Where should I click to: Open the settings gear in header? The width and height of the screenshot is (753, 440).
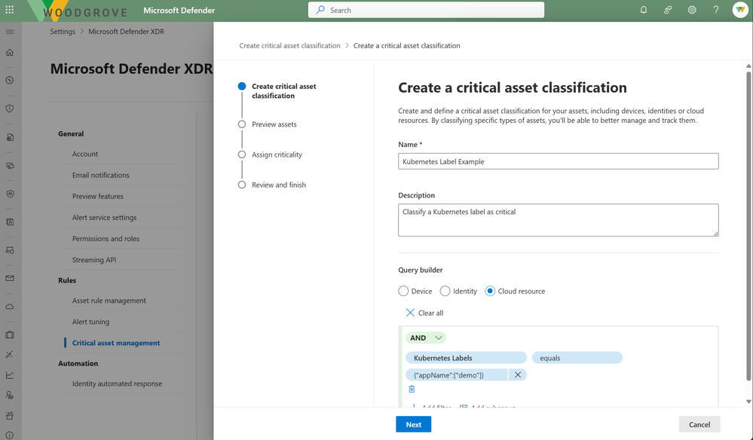click(x=692, y=10)
